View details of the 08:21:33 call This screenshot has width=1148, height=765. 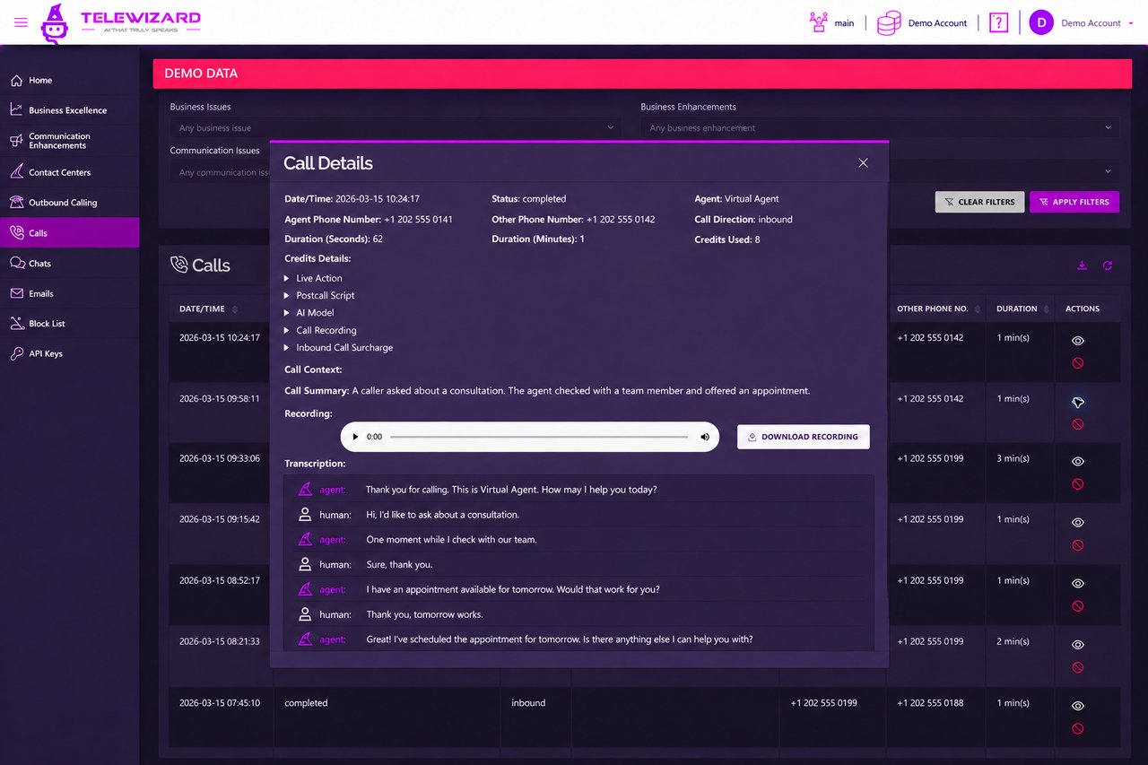click(x=1078, y=644)
